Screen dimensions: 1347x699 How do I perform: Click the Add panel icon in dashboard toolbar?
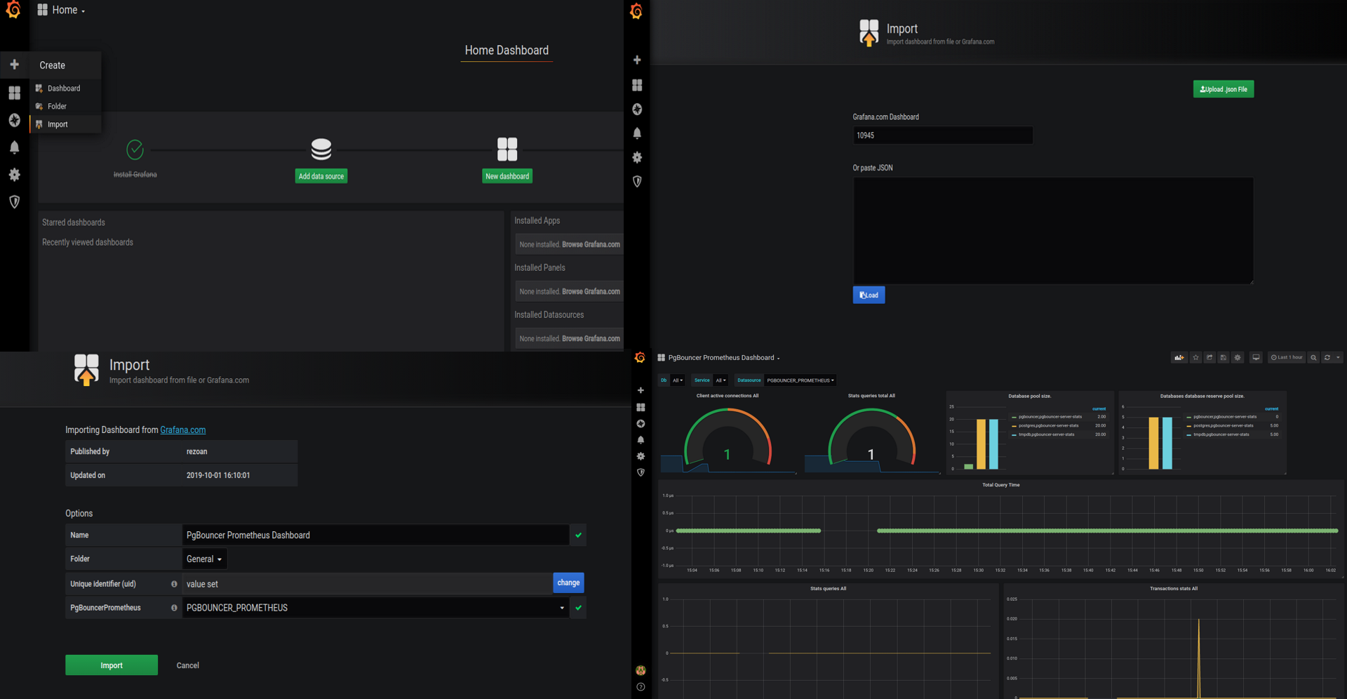(x=1179, y=358)
